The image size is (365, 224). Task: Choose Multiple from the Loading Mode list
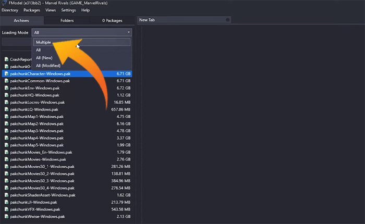tap(44, 42)
